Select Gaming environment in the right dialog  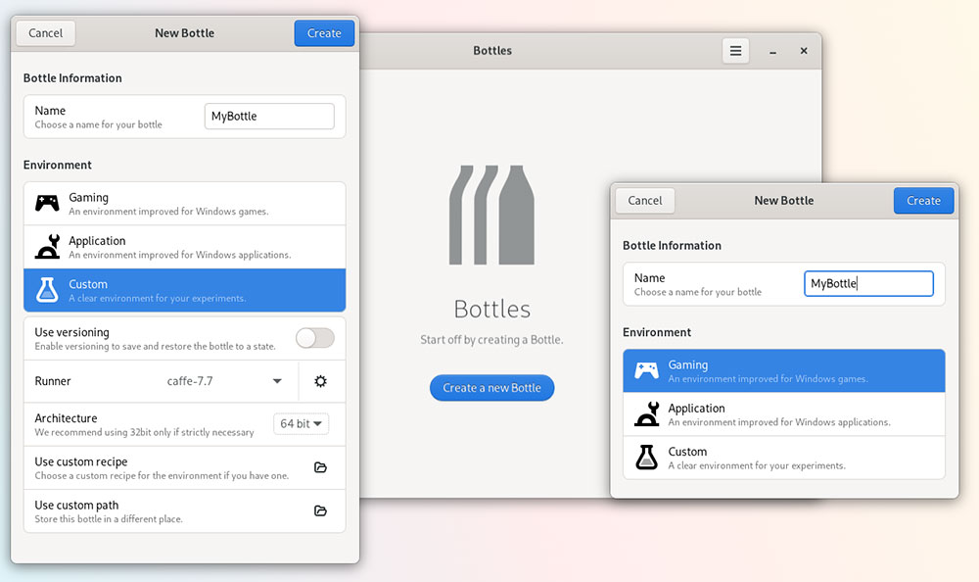tap(783, 370)
